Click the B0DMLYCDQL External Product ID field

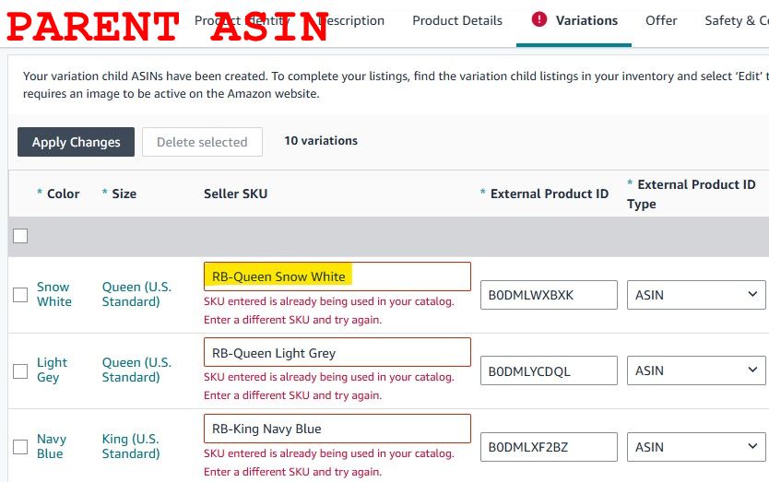click(x=549, y=370)
